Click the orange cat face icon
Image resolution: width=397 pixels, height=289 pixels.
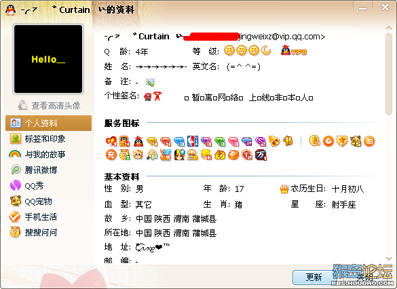pos(138,155)
